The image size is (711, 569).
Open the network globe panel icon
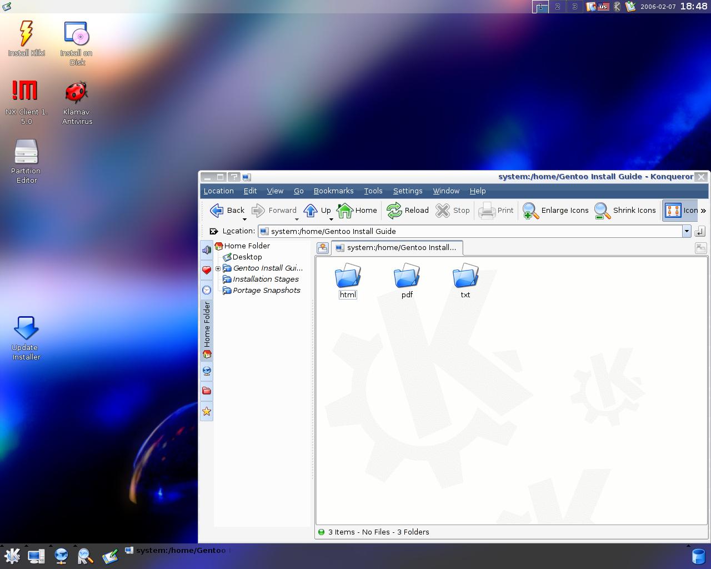click(61, 556)
